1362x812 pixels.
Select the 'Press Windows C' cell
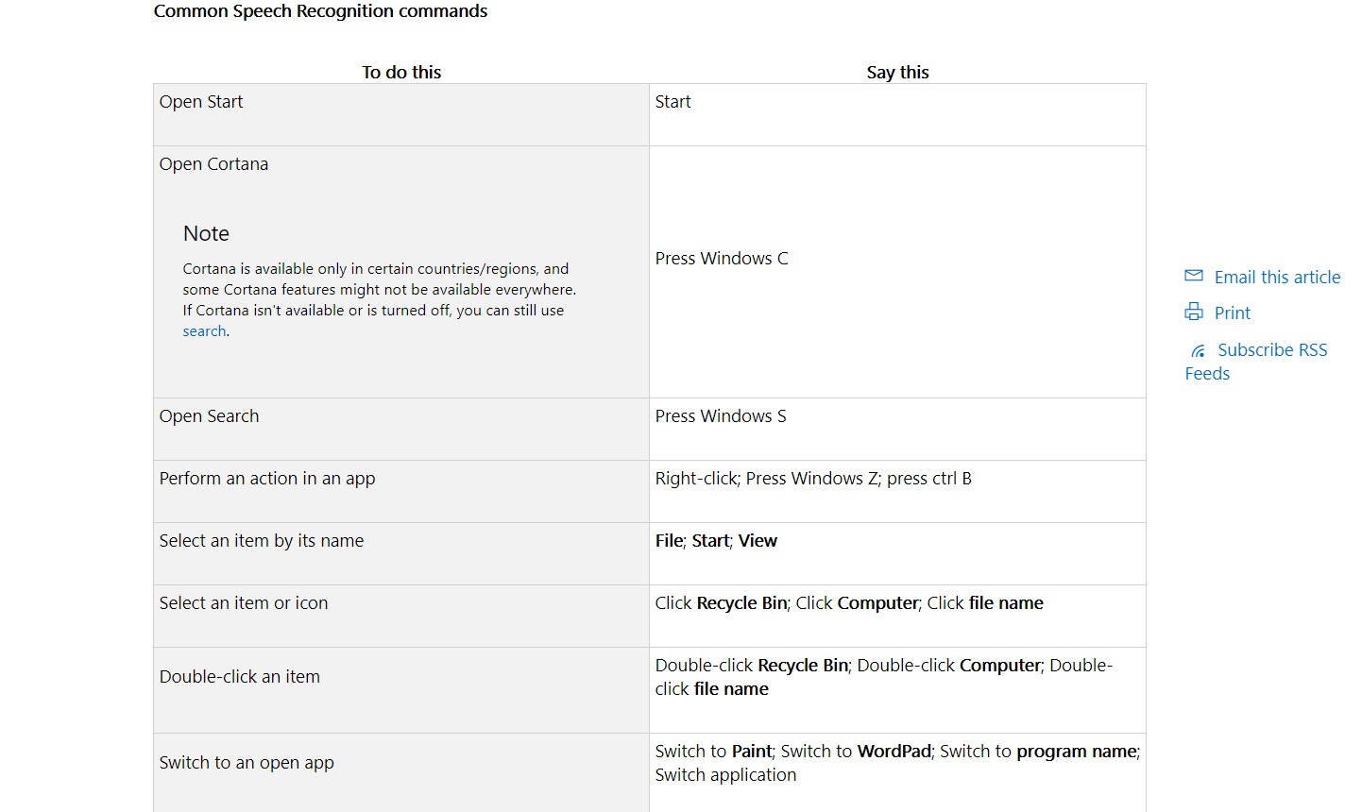click(x=897, y=272)
